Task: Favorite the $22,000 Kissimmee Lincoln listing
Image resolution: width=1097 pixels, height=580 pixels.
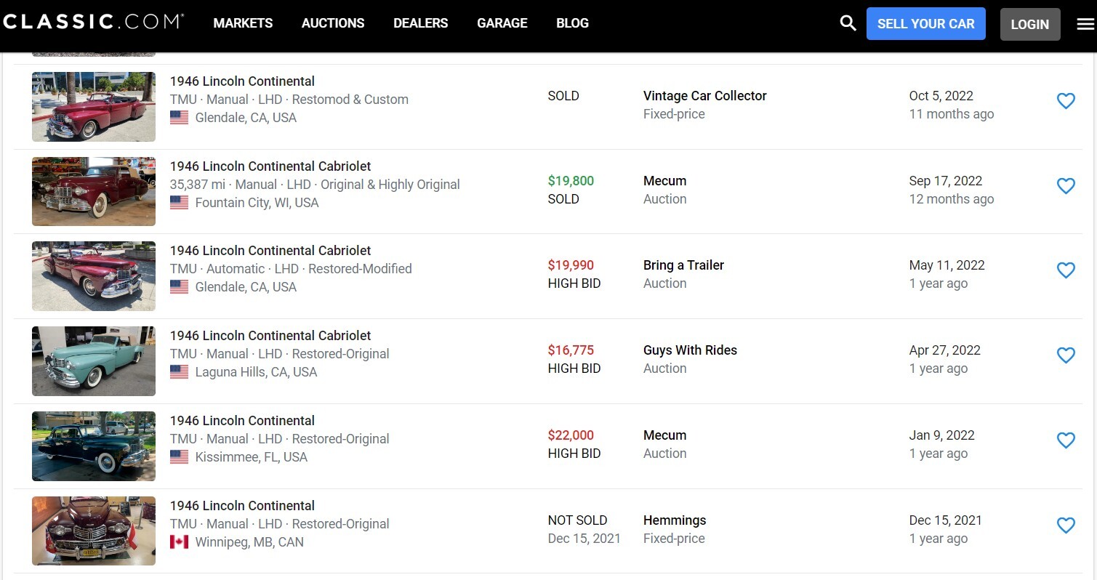Action: 1066,440
